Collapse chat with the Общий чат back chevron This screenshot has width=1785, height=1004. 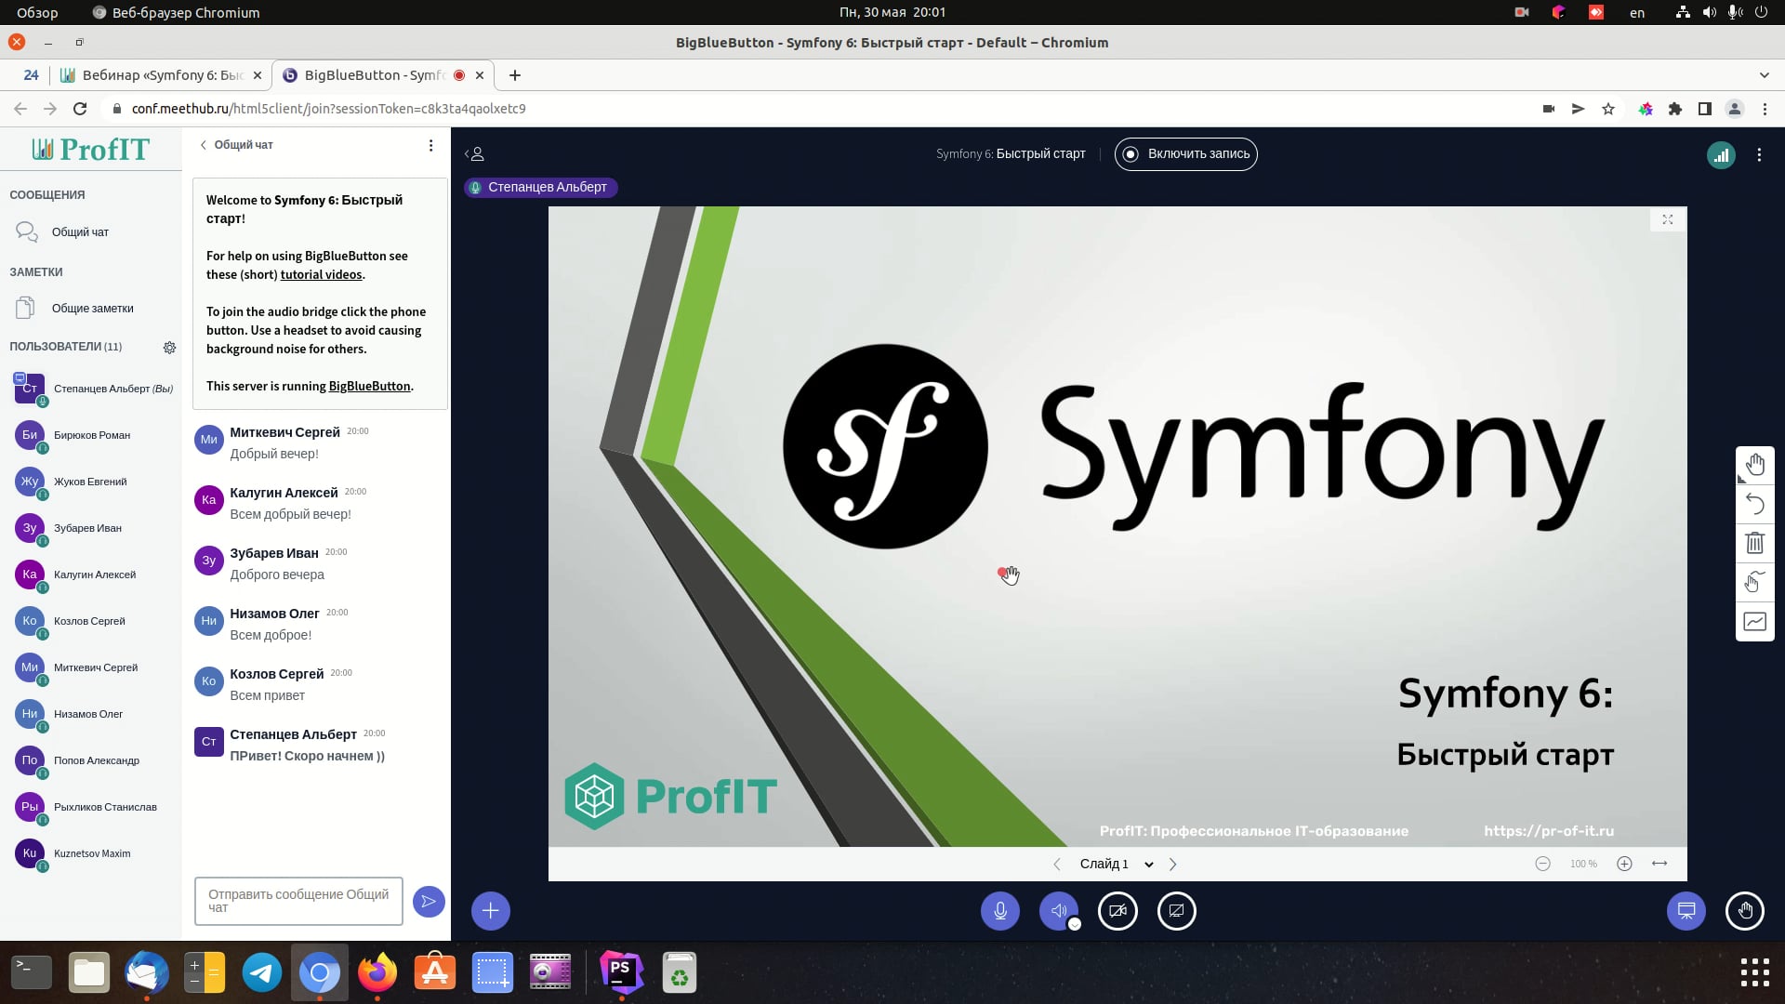tap(236, 145)
